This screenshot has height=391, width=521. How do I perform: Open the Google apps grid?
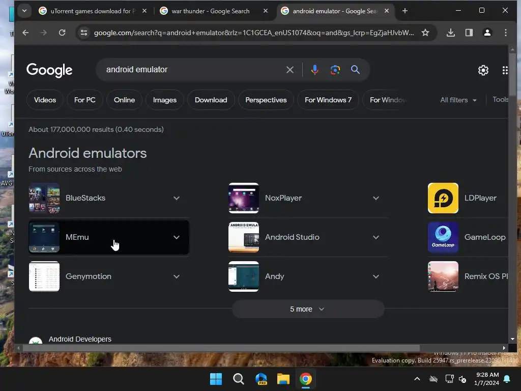(x=505, y=70)
